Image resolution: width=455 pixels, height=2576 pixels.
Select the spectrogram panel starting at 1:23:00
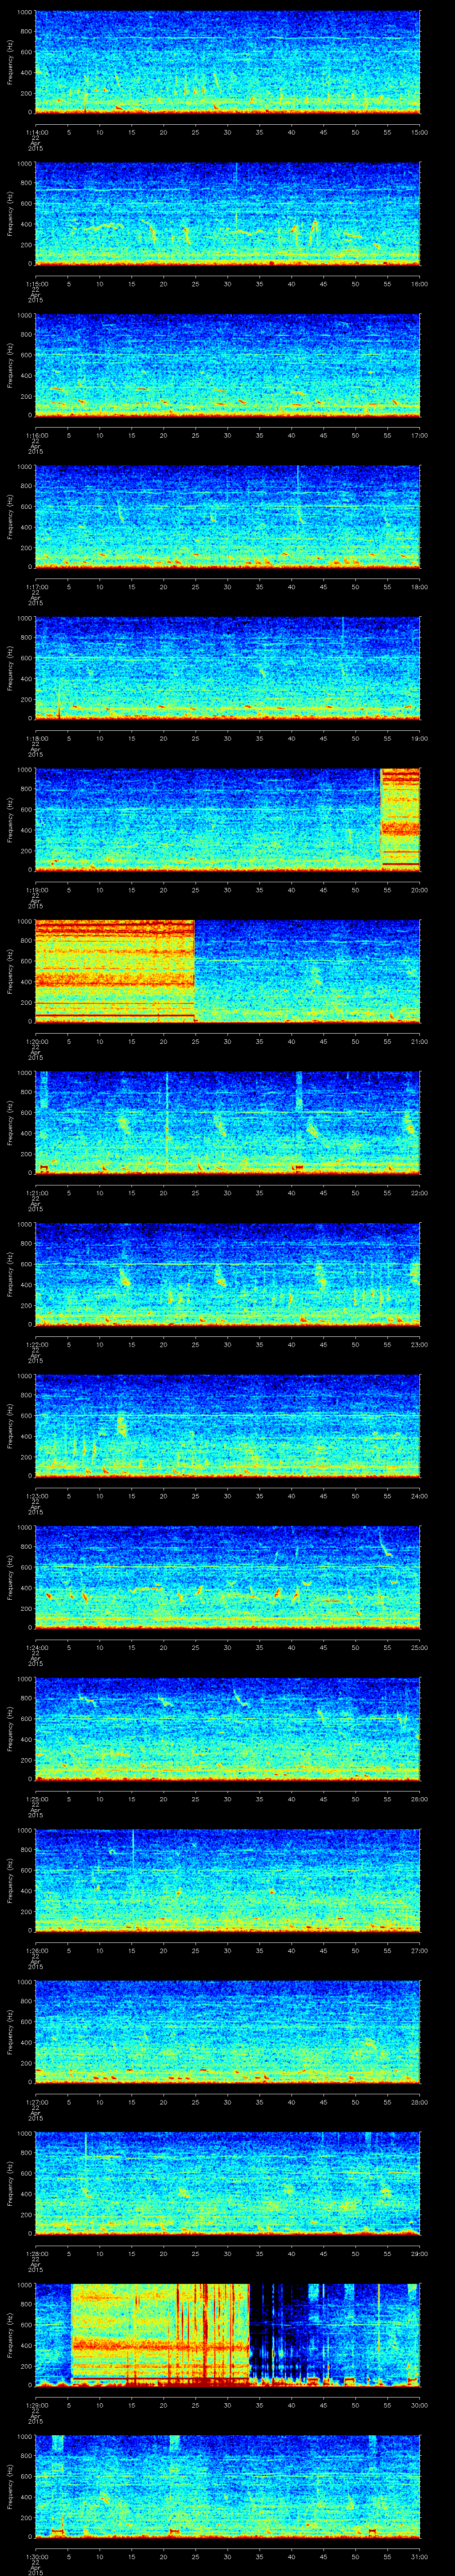tap(227, 1426)
